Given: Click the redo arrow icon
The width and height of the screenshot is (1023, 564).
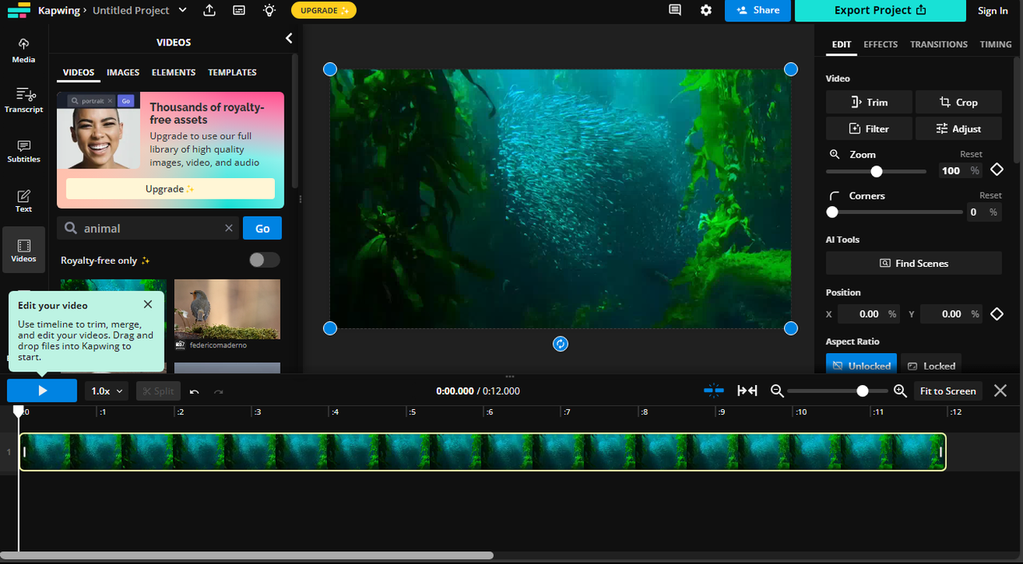Looking at the screenshot, I should (x=218, y=391).
